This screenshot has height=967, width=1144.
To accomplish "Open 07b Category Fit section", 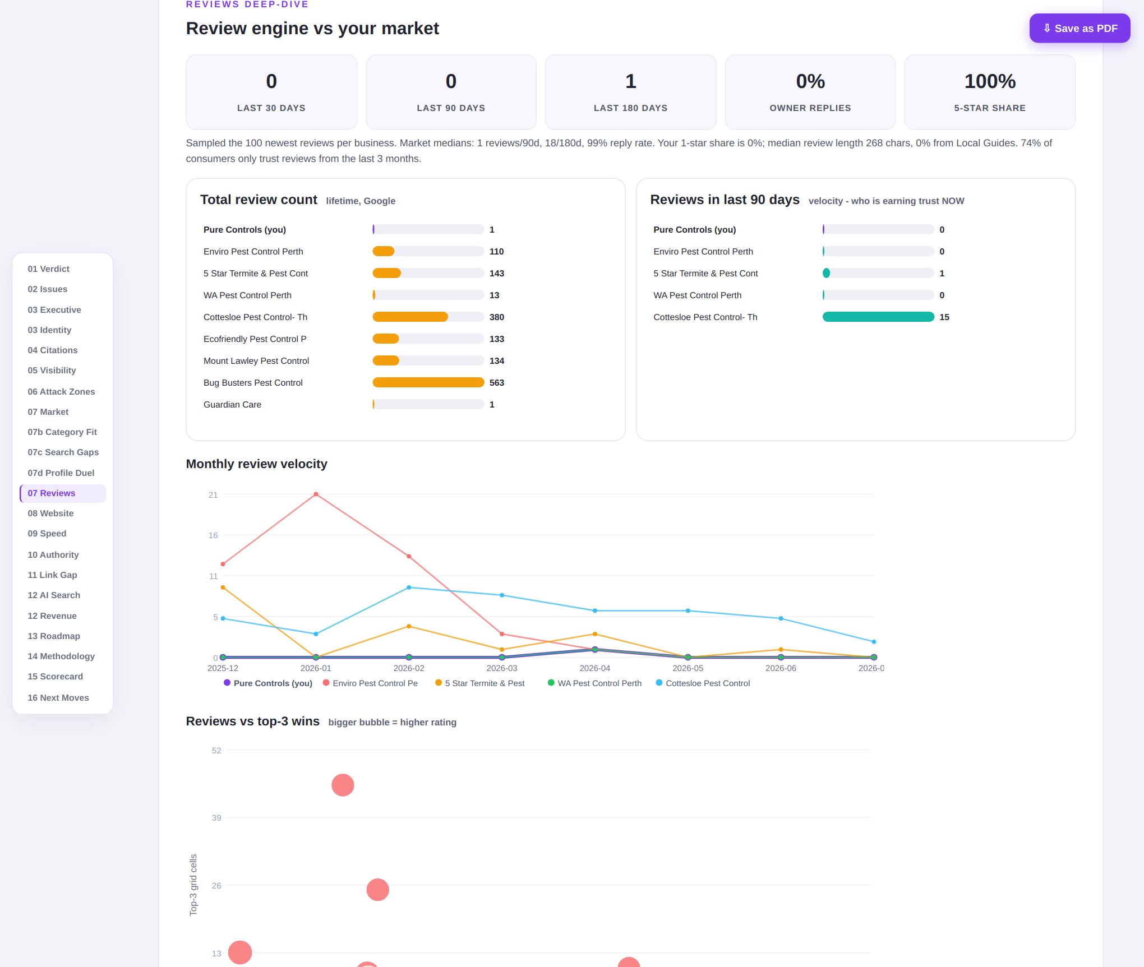I will (x=62, y=432).
